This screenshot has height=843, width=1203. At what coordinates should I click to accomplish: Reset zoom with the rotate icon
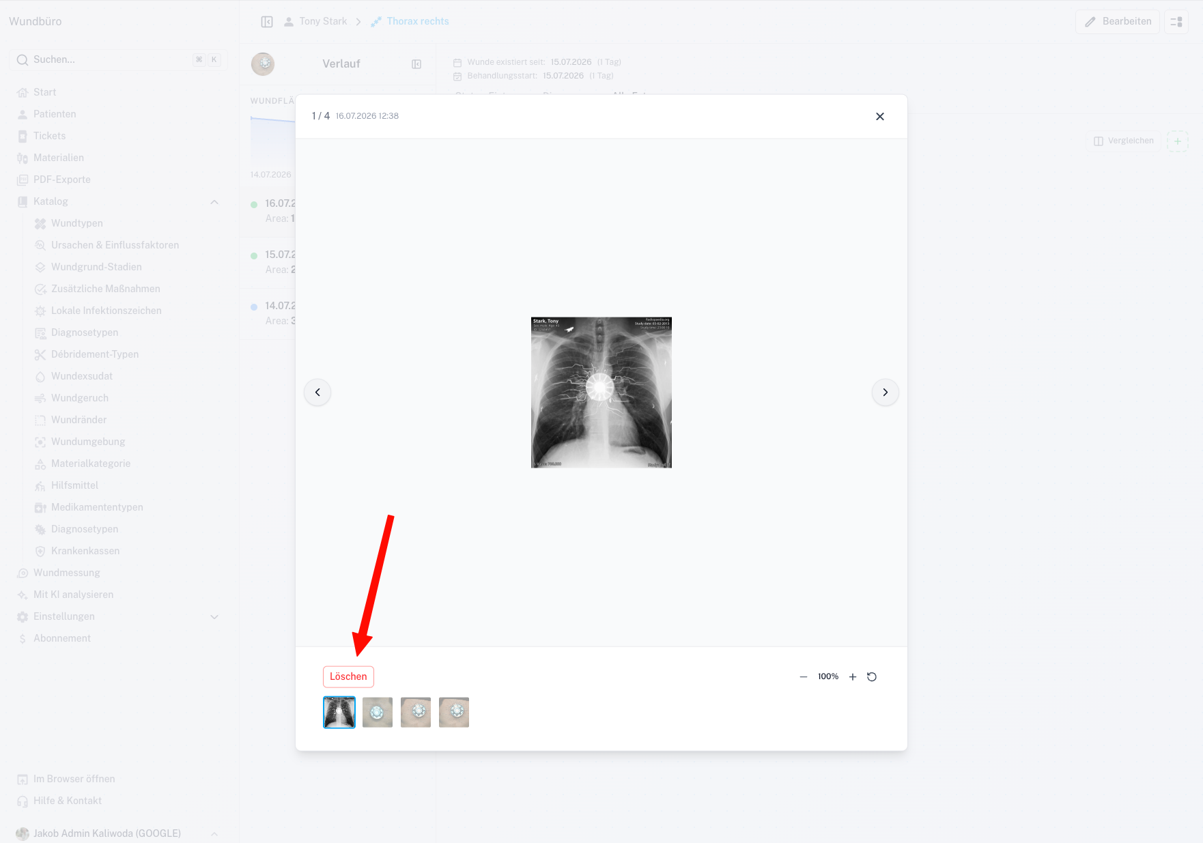[x=872, y=677]
